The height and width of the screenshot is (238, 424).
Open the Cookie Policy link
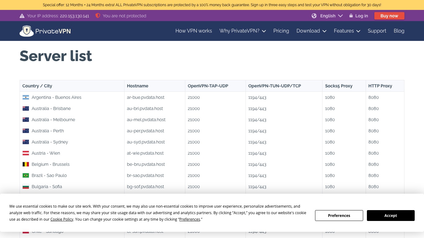(x=62, y=219)
